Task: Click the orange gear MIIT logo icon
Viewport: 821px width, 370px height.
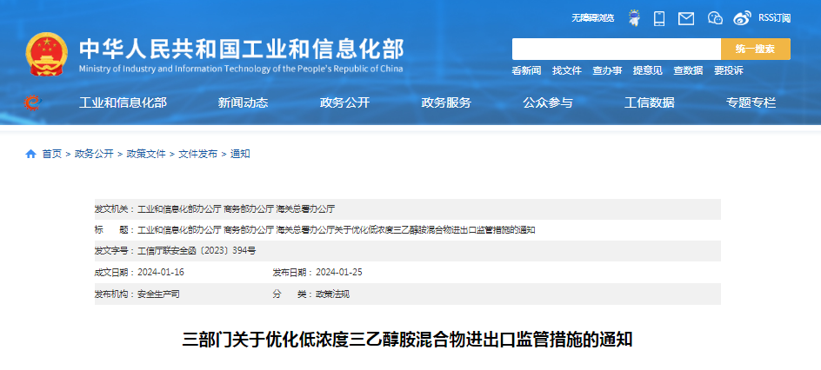Action: [31, 103]
